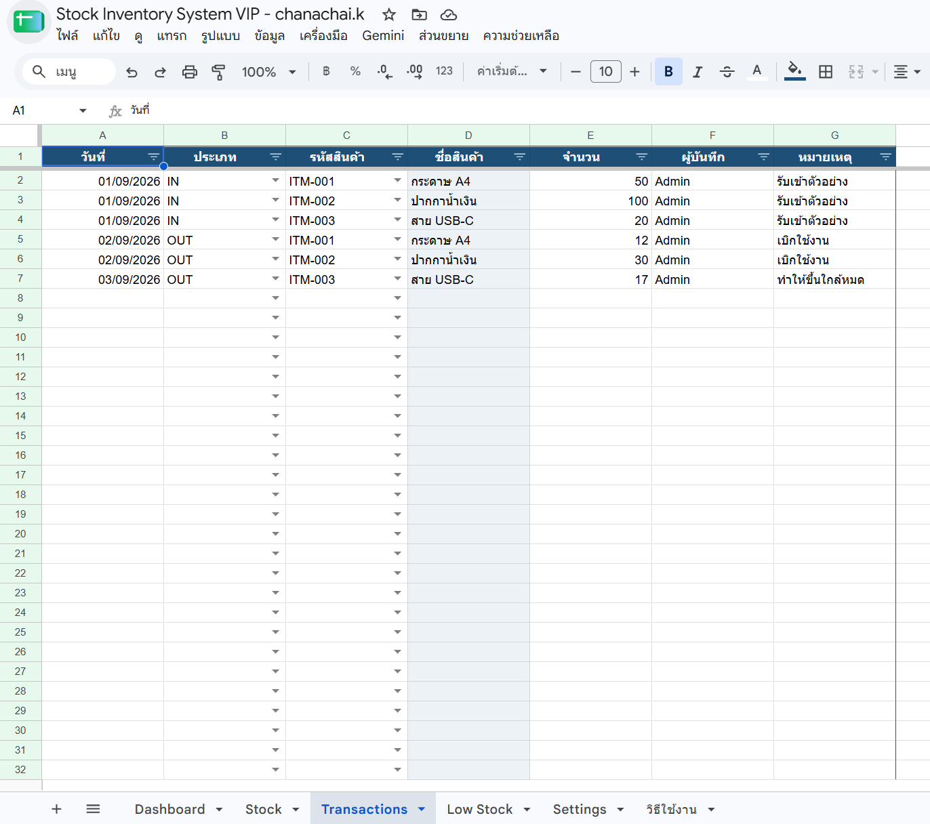
Task: Open filter for วันที่ column header
Action: [x=154, y=157]
